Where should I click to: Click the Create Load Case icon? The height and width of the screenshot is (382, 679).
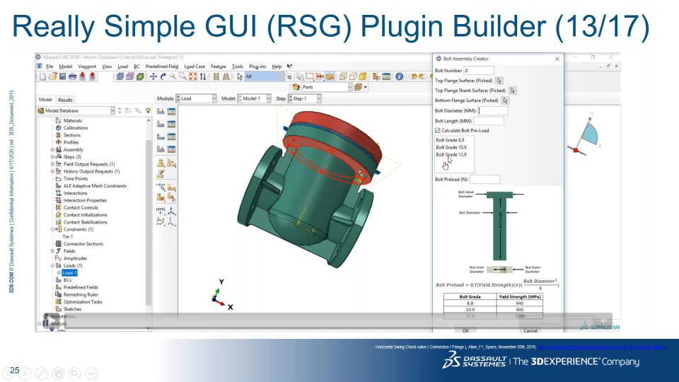[161, 149]
